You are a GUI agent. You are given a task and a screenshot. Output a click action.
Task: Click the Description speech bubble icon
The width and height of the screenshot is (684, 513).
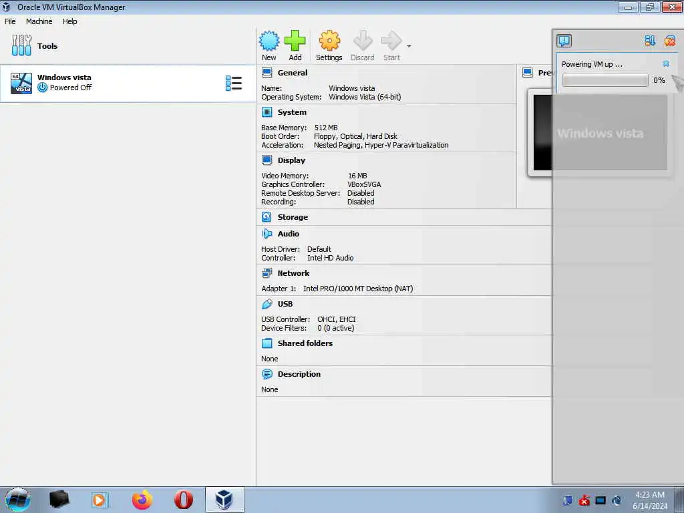pyautogui.click(x=267, y=374)
